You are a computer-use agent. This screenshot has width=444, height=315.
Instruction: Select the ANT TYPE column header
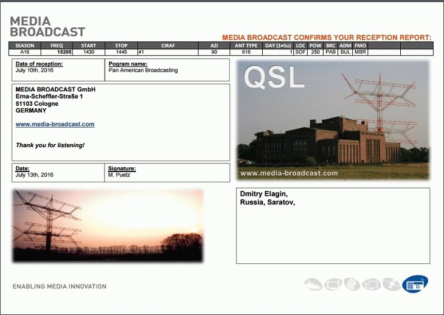click(x=246, y=45)
